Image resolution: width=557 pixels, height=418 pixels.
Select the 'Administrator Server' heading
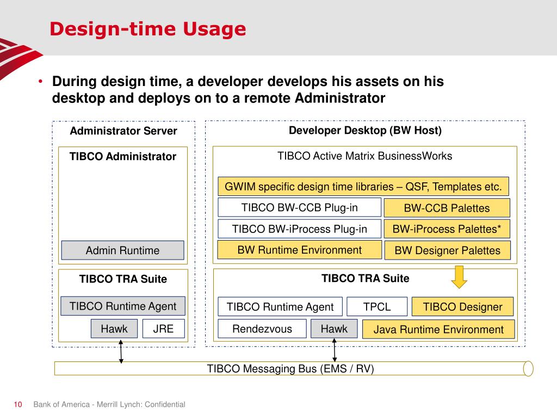[x=123, y=131]
